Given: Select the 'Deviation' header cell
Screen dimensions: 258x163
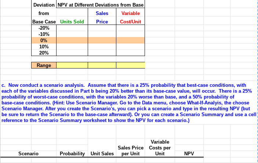Looking at the screenshot, I should 44,5.
